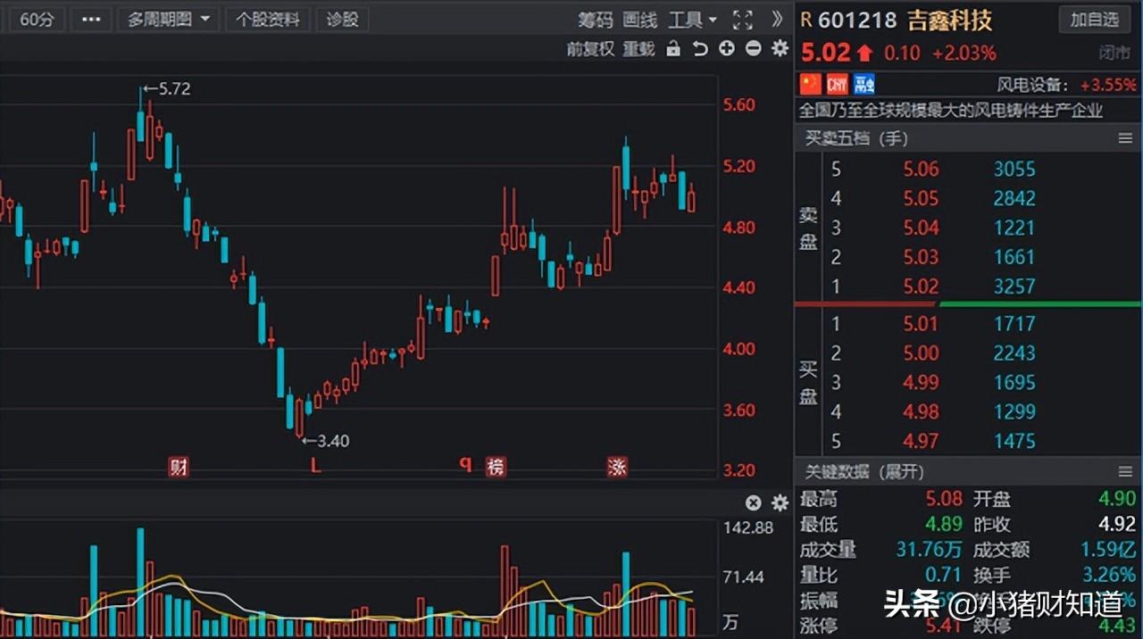Click the 加自选 button
This screenshot has width=1143, height=639.
(x=1093, y=20)
